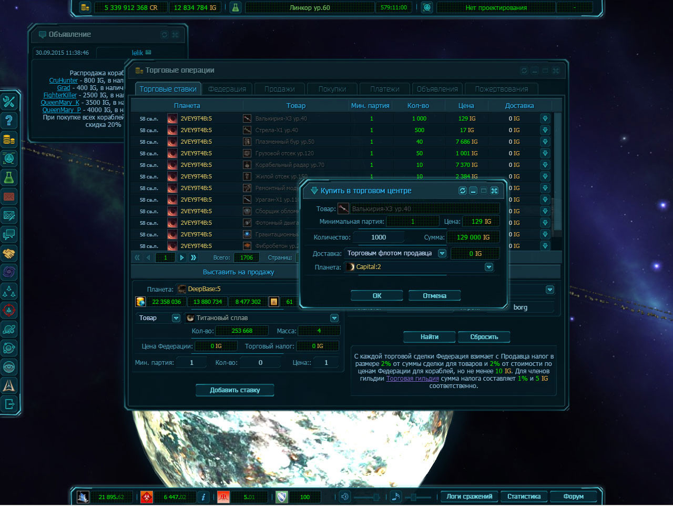Open the Торговая гильдия link
Image resolution: width=673 pixels, height=506 pixels.
(413, 379)
